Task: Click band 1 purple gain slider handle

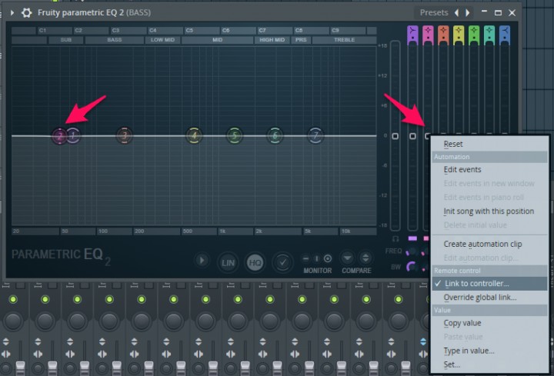Action: point(412,136)
